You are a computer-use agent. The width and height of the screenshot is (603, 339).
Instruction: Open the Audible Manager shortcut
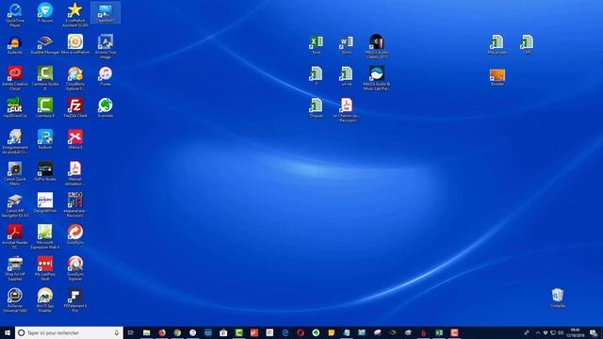pos(45,44)
